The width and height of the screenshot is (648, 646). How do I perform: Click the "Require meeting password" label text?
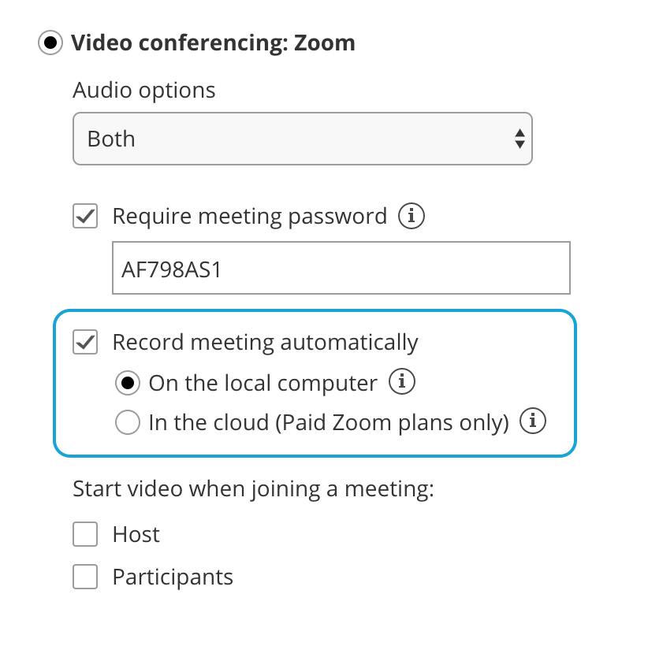pos(249,216)
